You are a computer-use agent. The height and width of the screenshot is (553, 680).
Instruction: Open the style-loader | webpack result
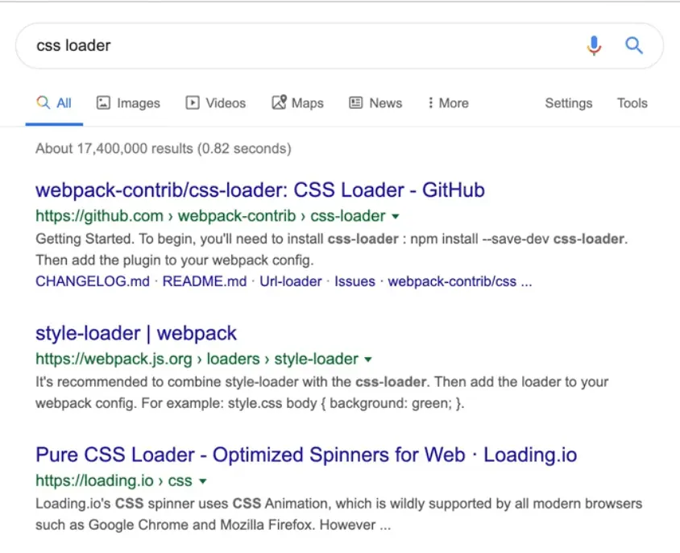tap(136, 334)
